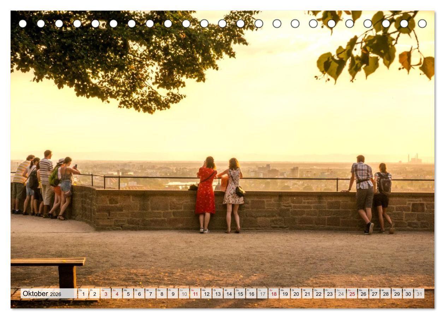Viewport: 445px width, 319px height.
Task: Select red Sunday 11 date cell
Action: click(x=195, y=294)
